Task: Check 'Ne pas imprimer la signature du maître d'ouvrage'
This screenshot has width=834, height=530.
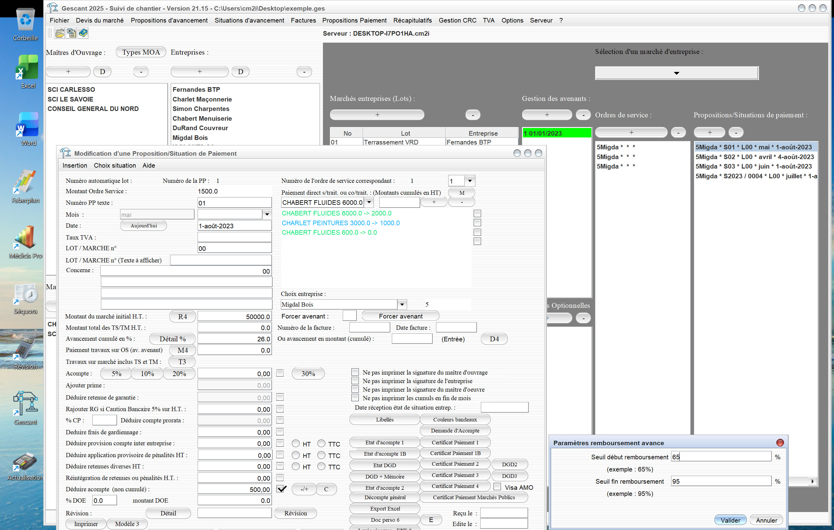Action: pos(355,372)
